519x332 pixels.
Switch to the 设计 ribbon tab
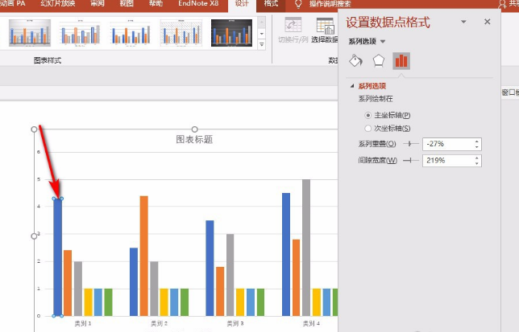coord(241,5)
